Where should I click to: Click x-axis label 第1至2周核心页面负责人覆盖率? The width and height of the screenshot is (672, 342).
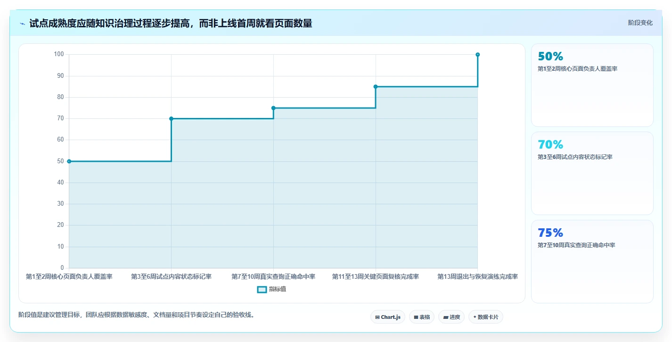point(69,276)
